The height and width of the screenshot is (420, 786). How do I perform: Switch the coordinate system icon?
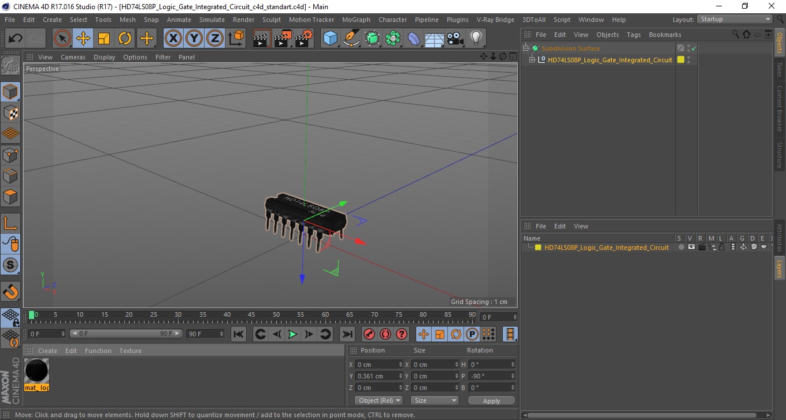click(x=236, y=39)
